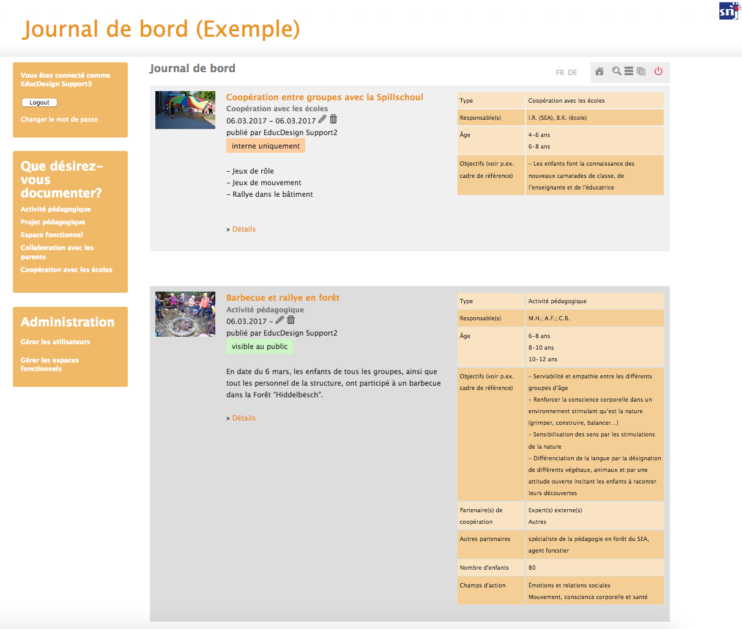
Task: Open the Barbecue et rallye en forêt title
Action: point(283,298)
